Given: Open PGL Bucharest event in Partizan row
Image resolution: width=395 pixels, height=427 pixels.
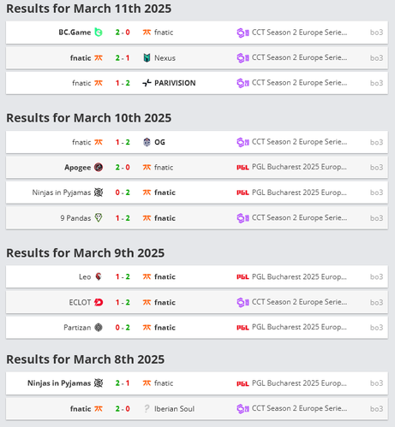Looking at the screenshot, I should point(299,327).
